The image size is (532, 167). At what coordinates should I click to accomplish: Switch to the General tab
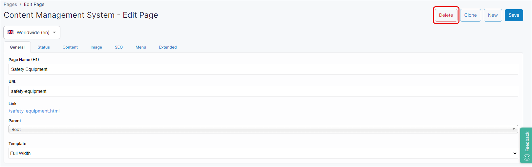pos(17,47)
